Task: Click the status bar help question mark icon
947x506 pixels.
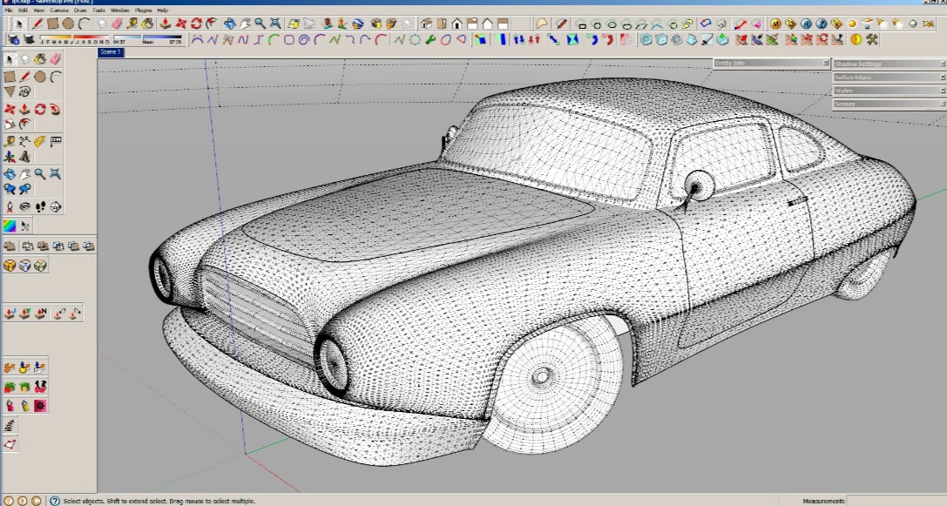Action: click(54, 501)
